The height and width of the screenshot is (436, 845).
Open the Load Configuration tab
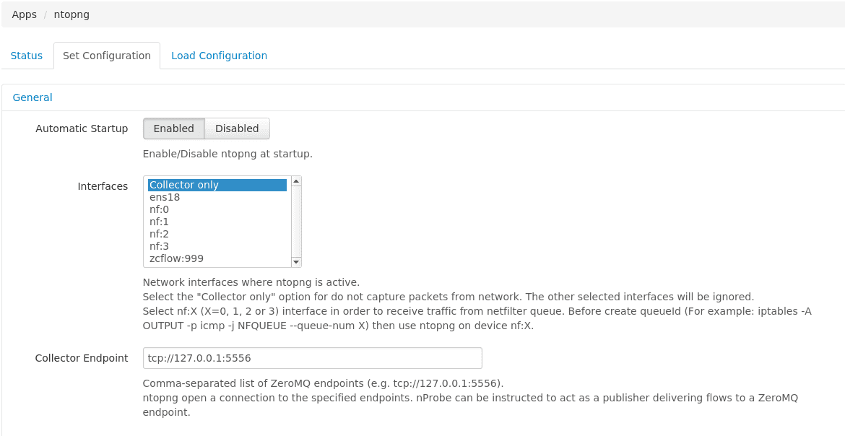coord(219,56)
